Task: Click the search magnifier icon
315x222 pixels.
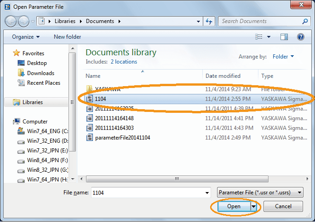Action: pyautogui.click(x=304, y=21)
